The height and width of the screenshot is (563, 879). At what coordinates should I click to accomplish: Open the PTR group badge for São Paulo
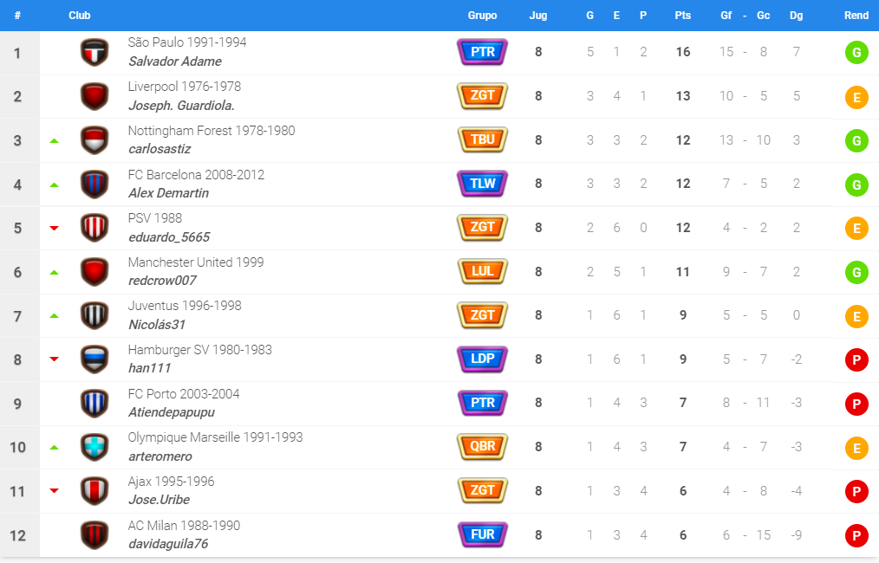482,52
